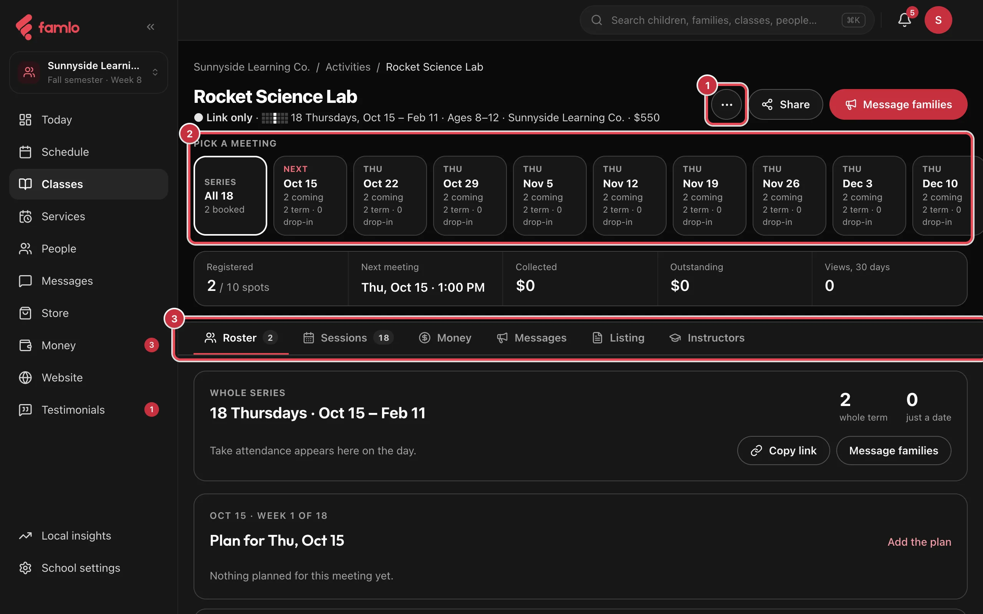Screen dimensions: 983x614
Task: Select the Series All 18 meeting card
Action: (230, 196)
